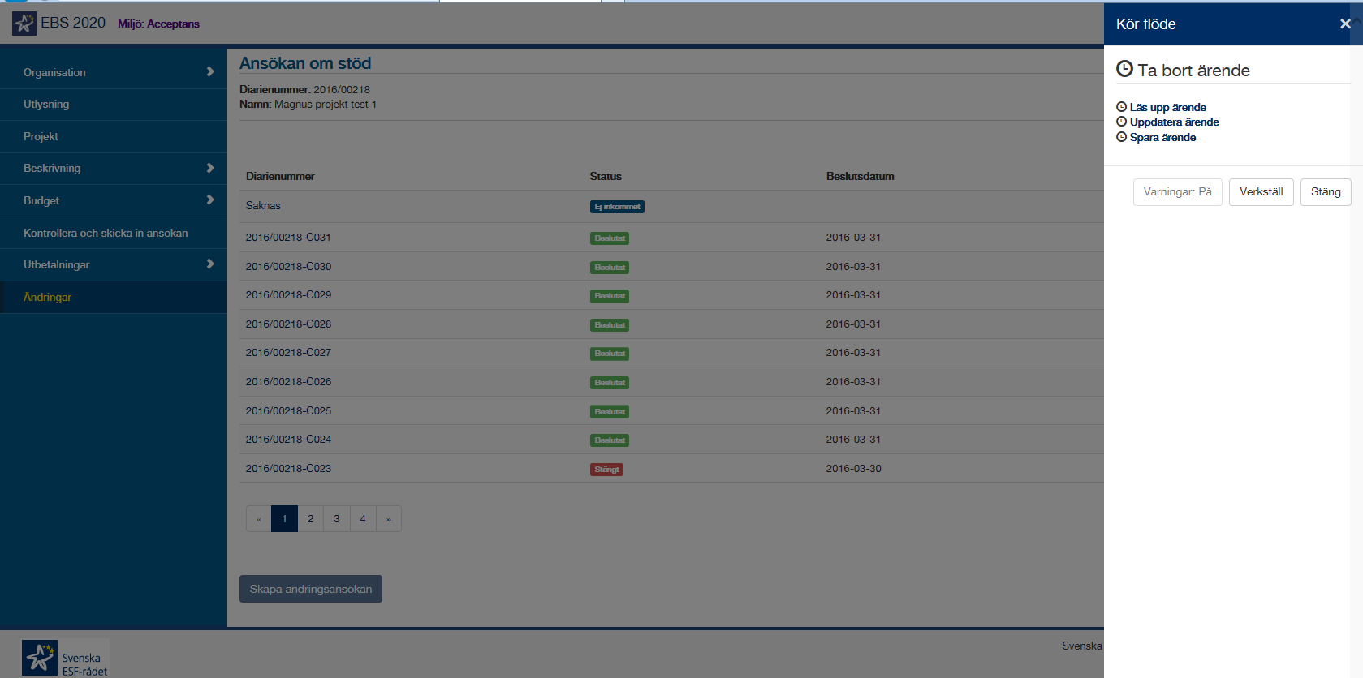Click the Läs upp ärende link
Screen dimensions: 1363x678
coord(1167,107)
